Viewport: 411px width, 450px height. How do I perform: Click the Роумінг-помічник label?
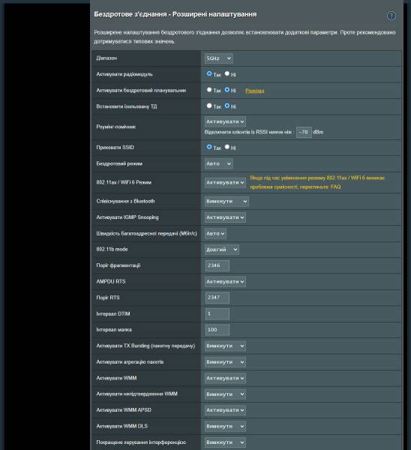(x=116, y=127)
